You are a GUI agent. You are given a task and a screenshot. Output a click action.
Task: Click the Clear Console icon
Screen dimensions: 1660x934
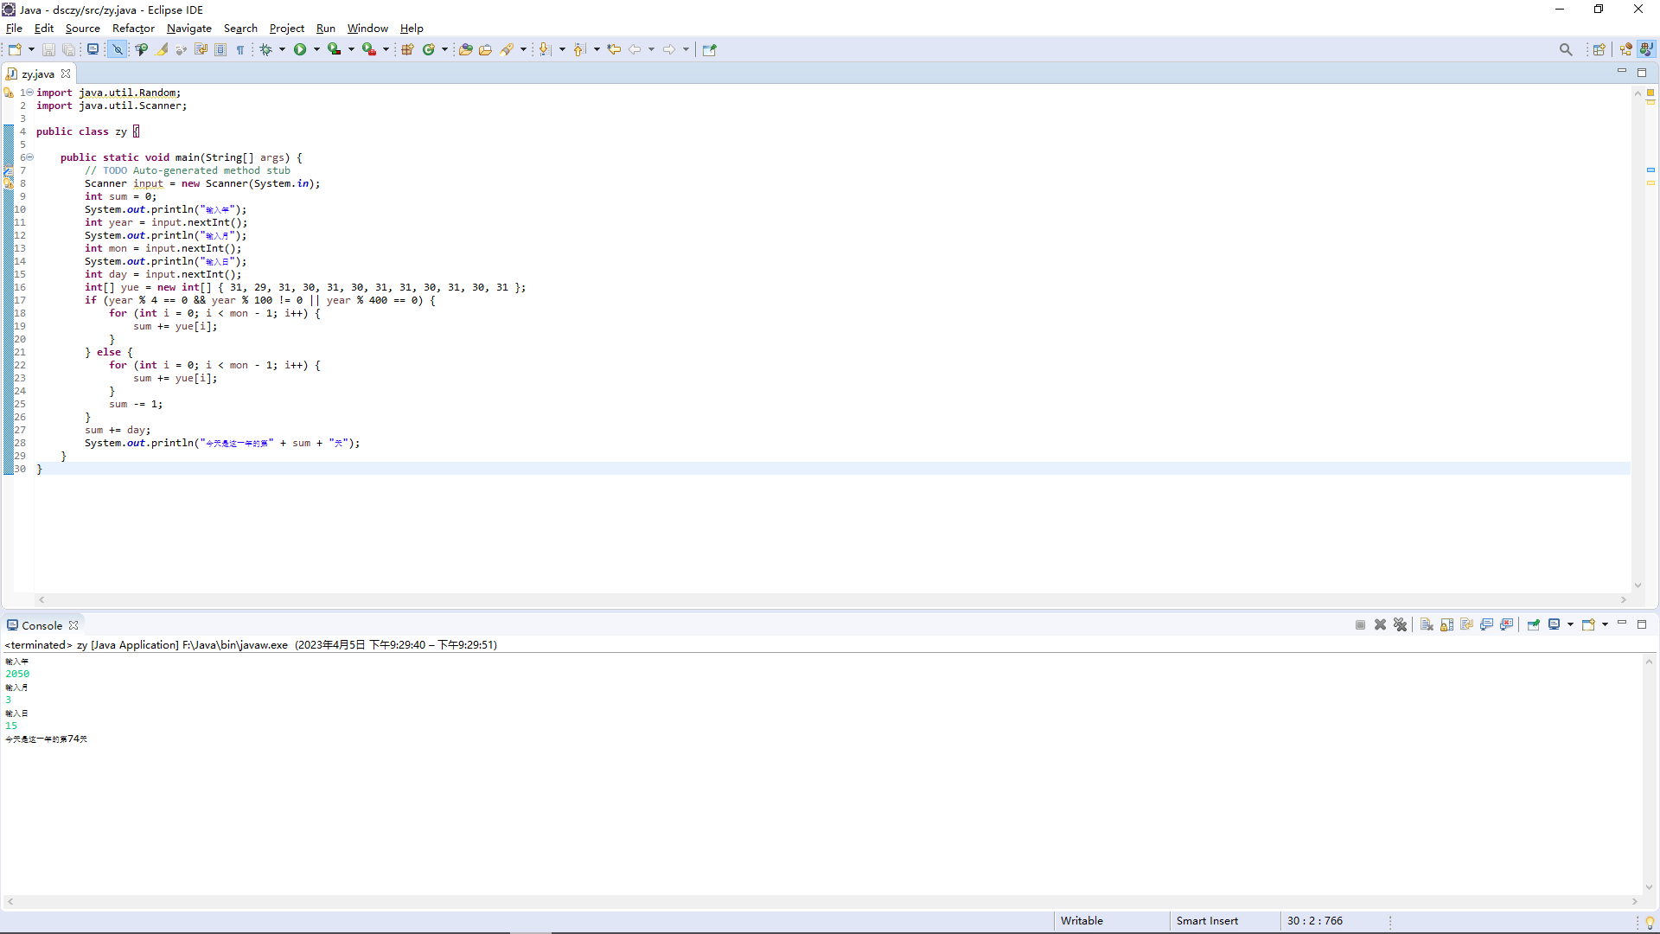tap(1427, 624)
